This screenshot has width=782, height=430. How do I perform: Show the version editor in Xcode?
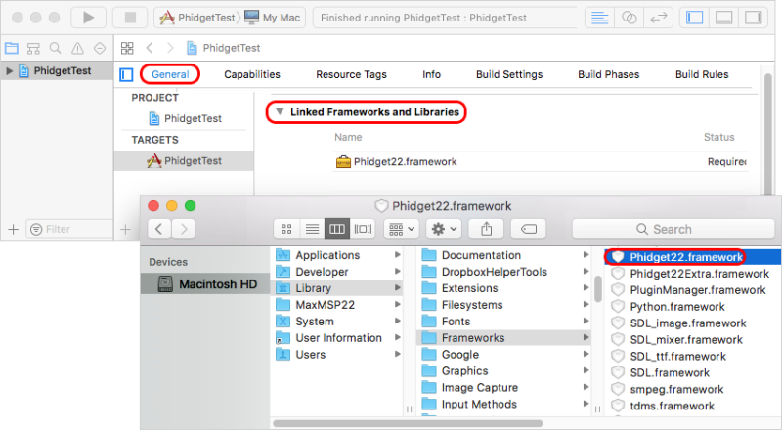click(658, 18)
